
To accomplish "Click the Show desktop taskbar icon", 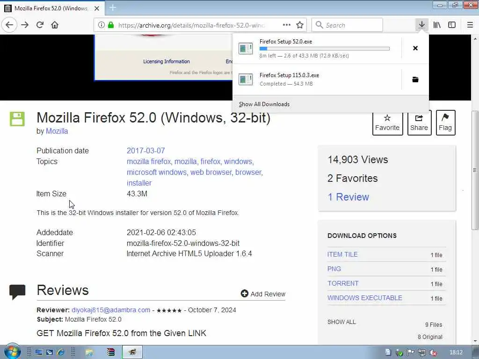I will tap(38, 352).
